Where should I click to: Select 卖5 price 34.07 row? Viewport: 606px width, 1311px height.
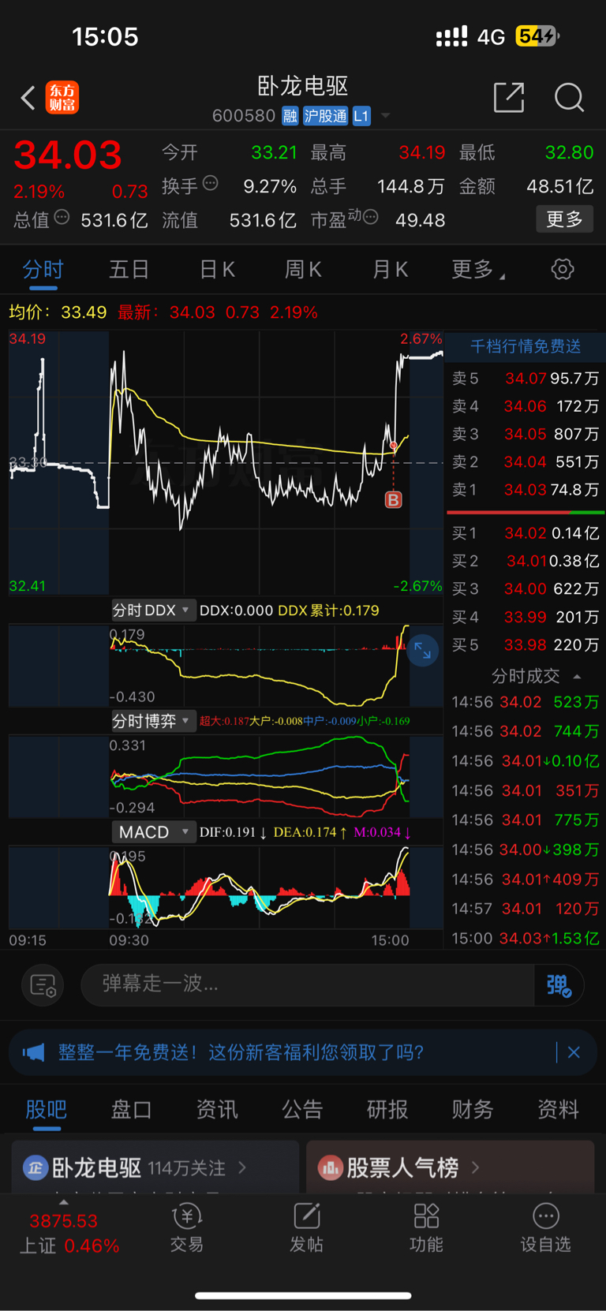click(526, 379)
